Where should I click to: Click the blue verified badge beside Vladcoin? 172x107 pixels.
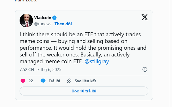[x=54, y=18]
